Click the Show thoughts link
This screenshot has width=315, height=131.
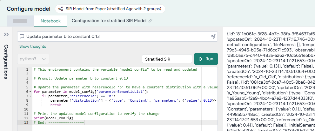click(x=32, y=46)
